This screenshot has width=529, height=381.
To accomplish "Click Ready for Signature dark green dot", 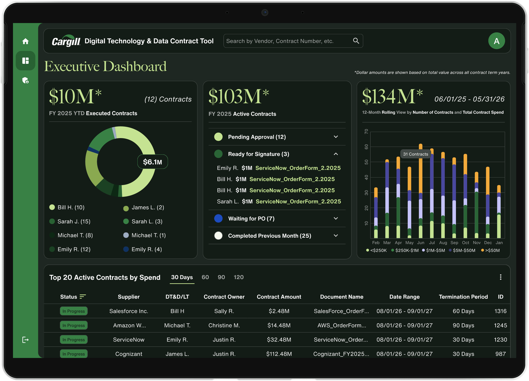I will [x=218, y=154].
